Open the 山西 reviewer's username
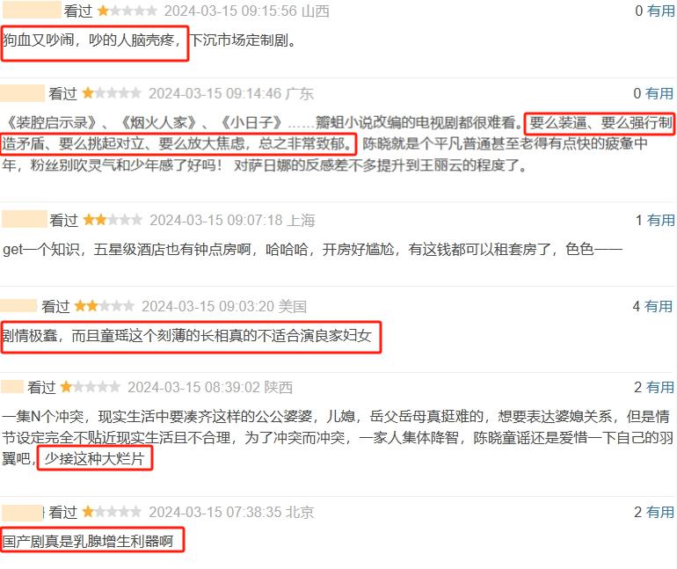Screen dimensions: 677x569 tap(32, 11)
